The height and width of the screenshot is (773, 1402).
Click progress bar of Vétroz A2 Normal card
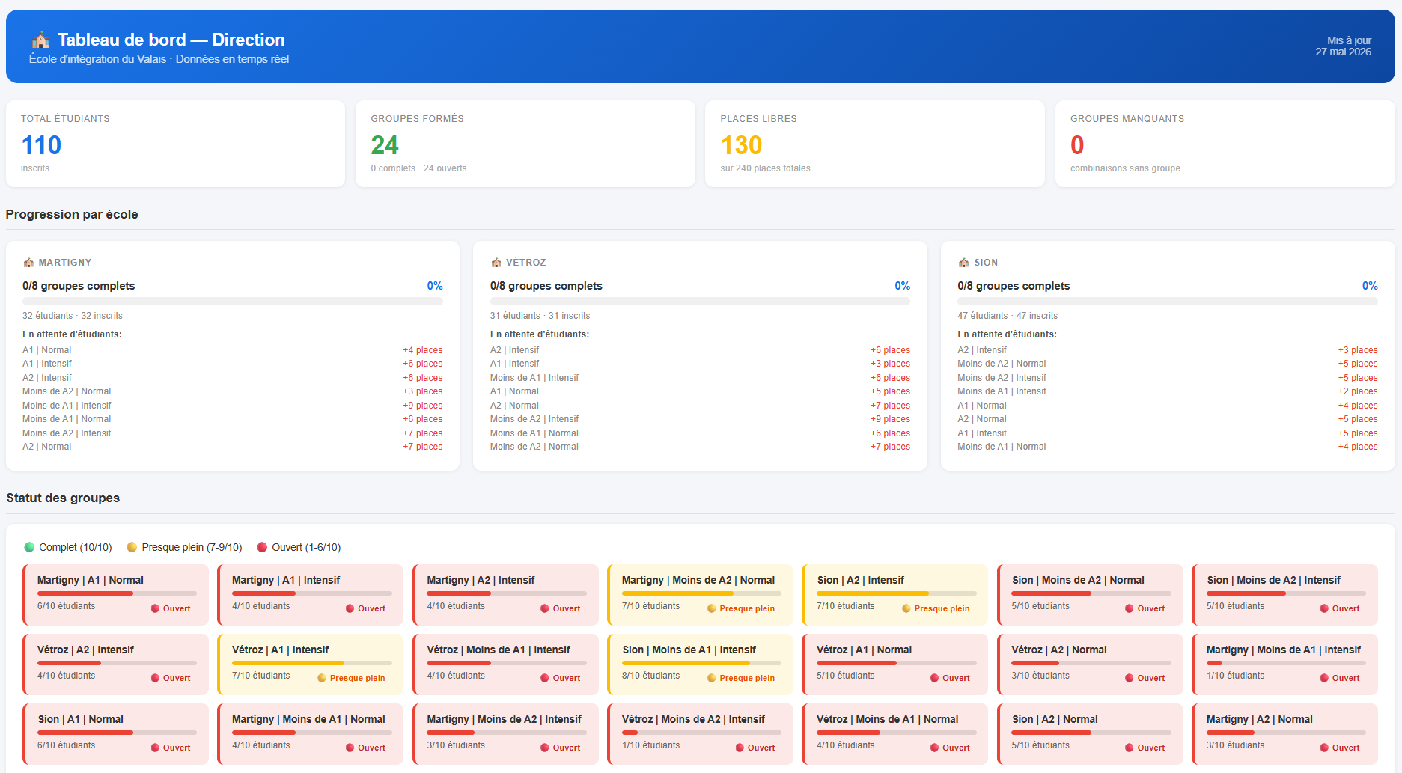click(x=1091, y=663)
